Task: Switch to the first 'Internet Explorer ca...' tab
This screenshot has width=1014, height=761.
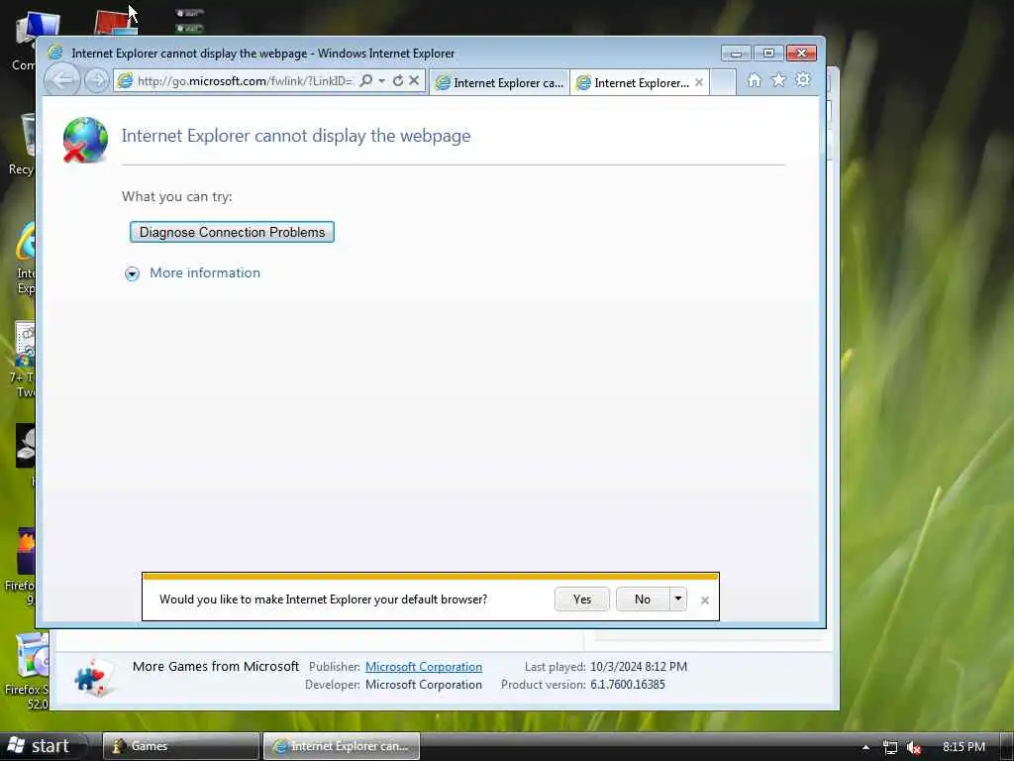Action: [x=499, y=83]
